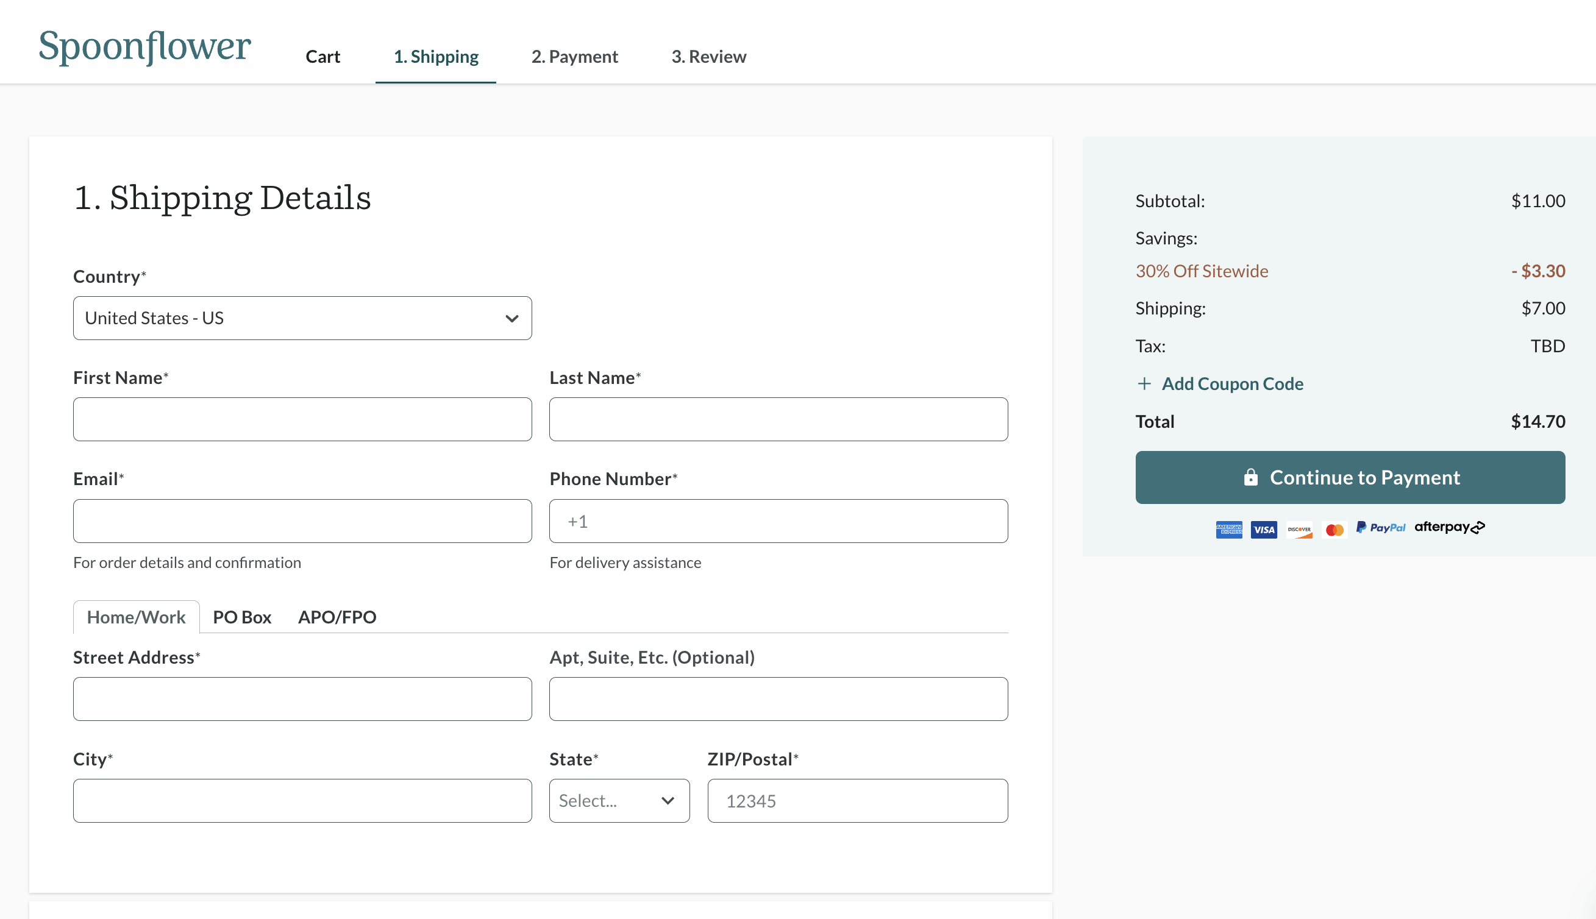Viewport: 1596px width, 919px height.
Task: Open the State select dropdown
Action: [x=619, y=800]
